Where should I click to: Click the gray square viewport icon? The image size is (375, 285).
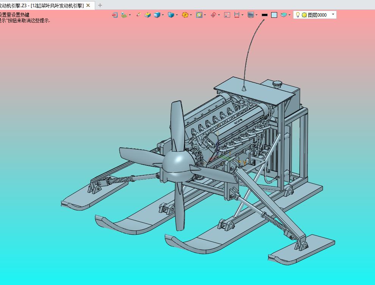[227, 15]
